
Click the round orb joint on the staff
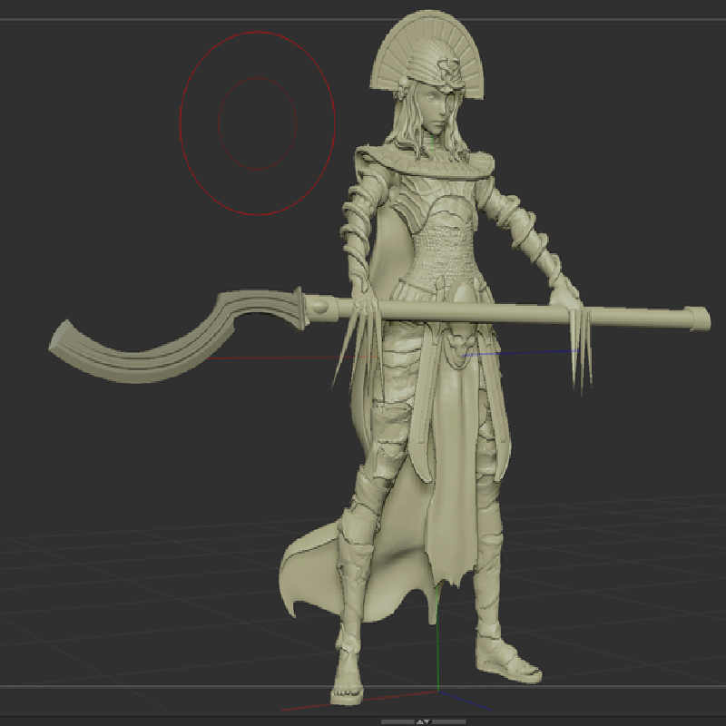319,307
